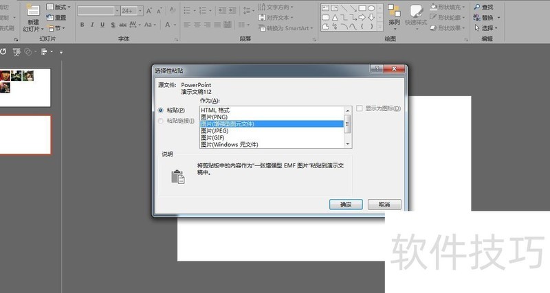Viewport: 550px width, 293px height.
Task: Center paragraph text
Action: tap(197, 25)
